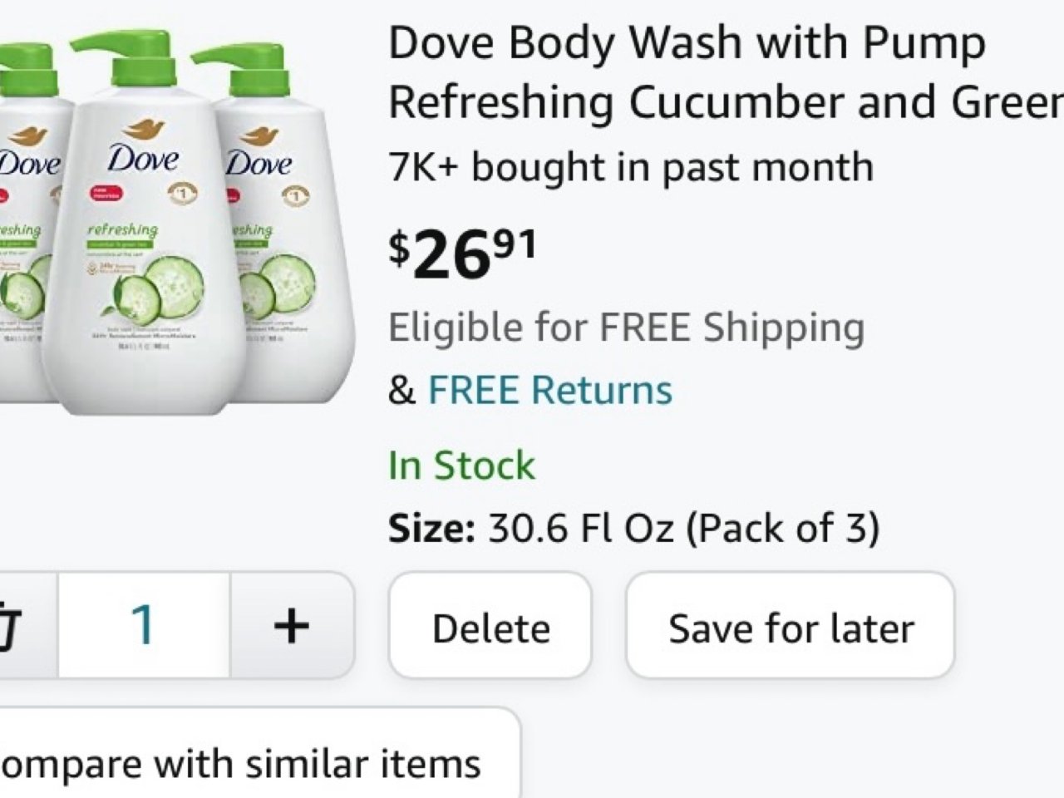Click the 7K+ bought in past month text
Image resolution: width=1064 pixels, height=798 pixels.
coord(630,166)
